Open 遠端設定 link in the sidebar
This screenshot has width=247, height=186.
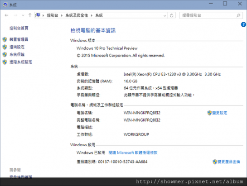pos(17,47)
